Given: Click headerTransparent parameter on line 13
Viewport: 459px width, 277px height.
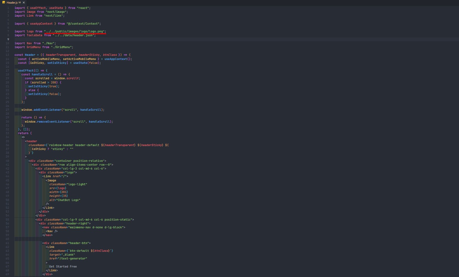Looking at the screenshot, I should click(60, 55).
